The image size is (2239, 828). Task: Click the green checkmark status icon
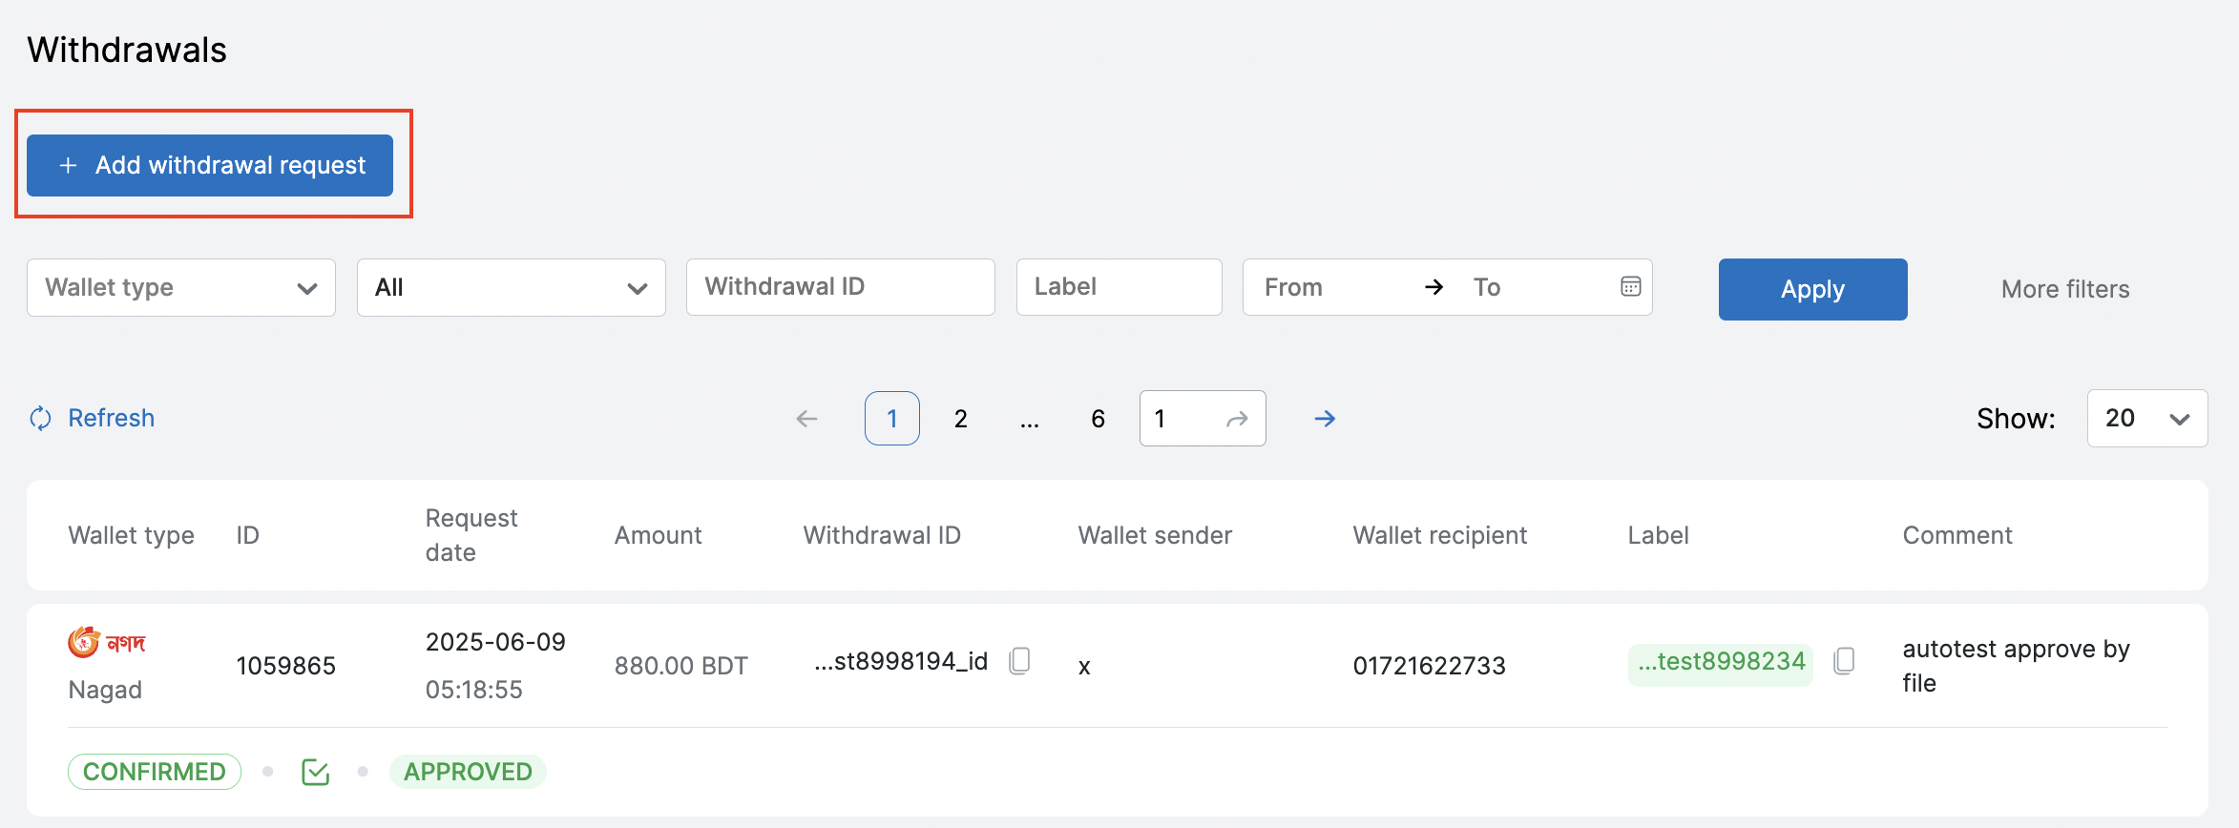pos(315,772)
